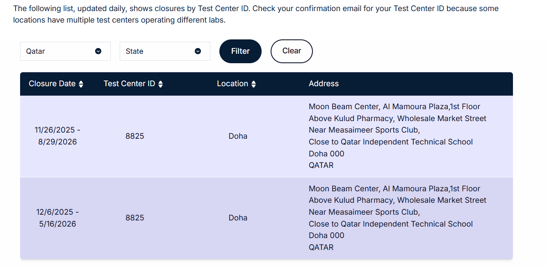Click Test Center ID 8825 in second row
This screenshot has height=275, width=547.
point(135,218)
